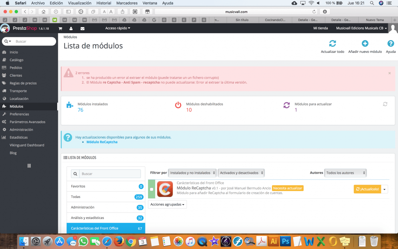398x249 pixels.
Task: Click the PrestaShop logo
Action: (25, 28)
